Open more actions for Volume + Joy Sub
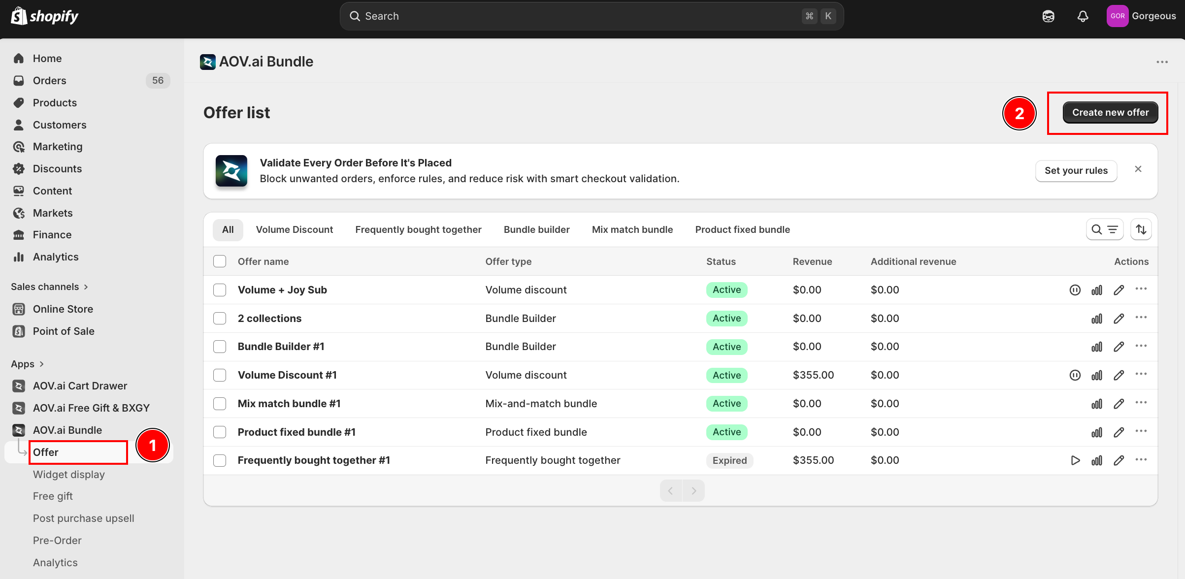Screen dimensions: 1185x579 coord(1141,289)
